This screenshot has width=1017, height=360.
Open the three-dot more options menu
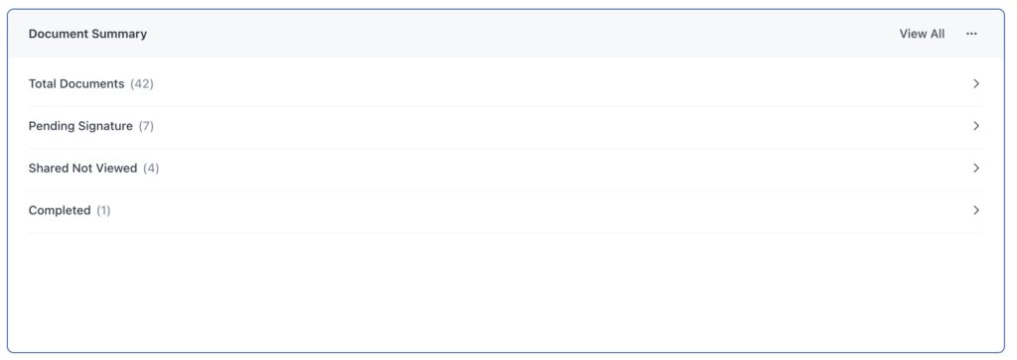click(971, 34)
